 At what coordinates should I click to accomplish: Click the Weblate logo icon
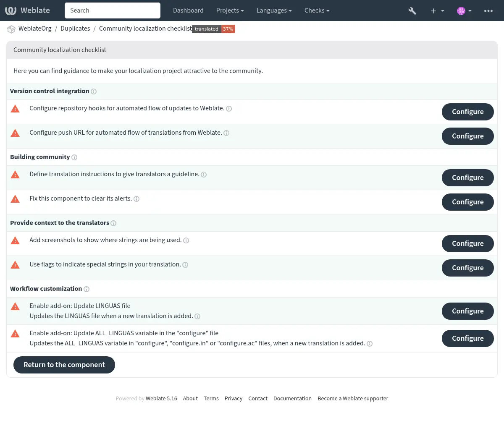click(11, 10)
